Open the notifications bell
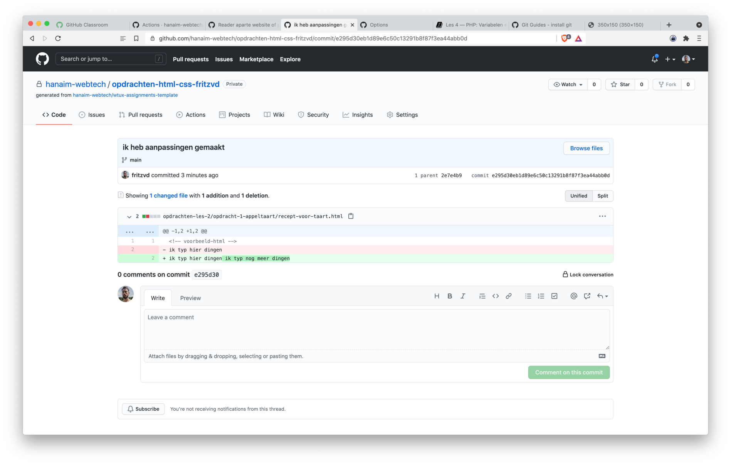 654,59
